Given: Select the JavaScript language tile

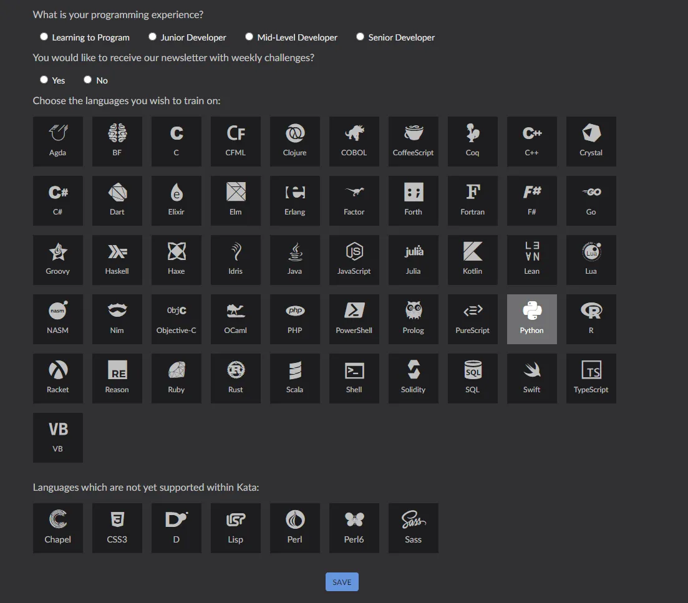Looking at the screenshot, I should [x=354, y=260].
